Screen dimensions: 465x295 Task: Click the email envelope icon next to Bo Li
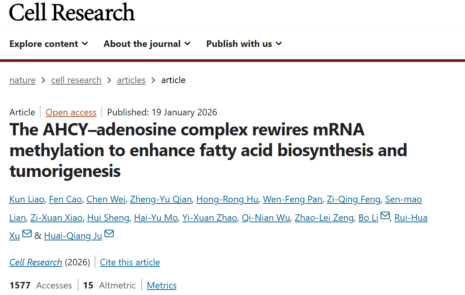[385, 216]
